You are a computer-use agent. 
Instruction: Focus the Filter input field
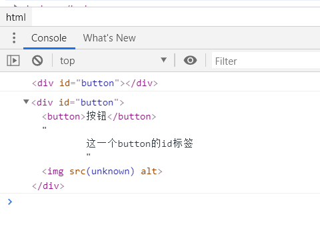pos(266,61)
